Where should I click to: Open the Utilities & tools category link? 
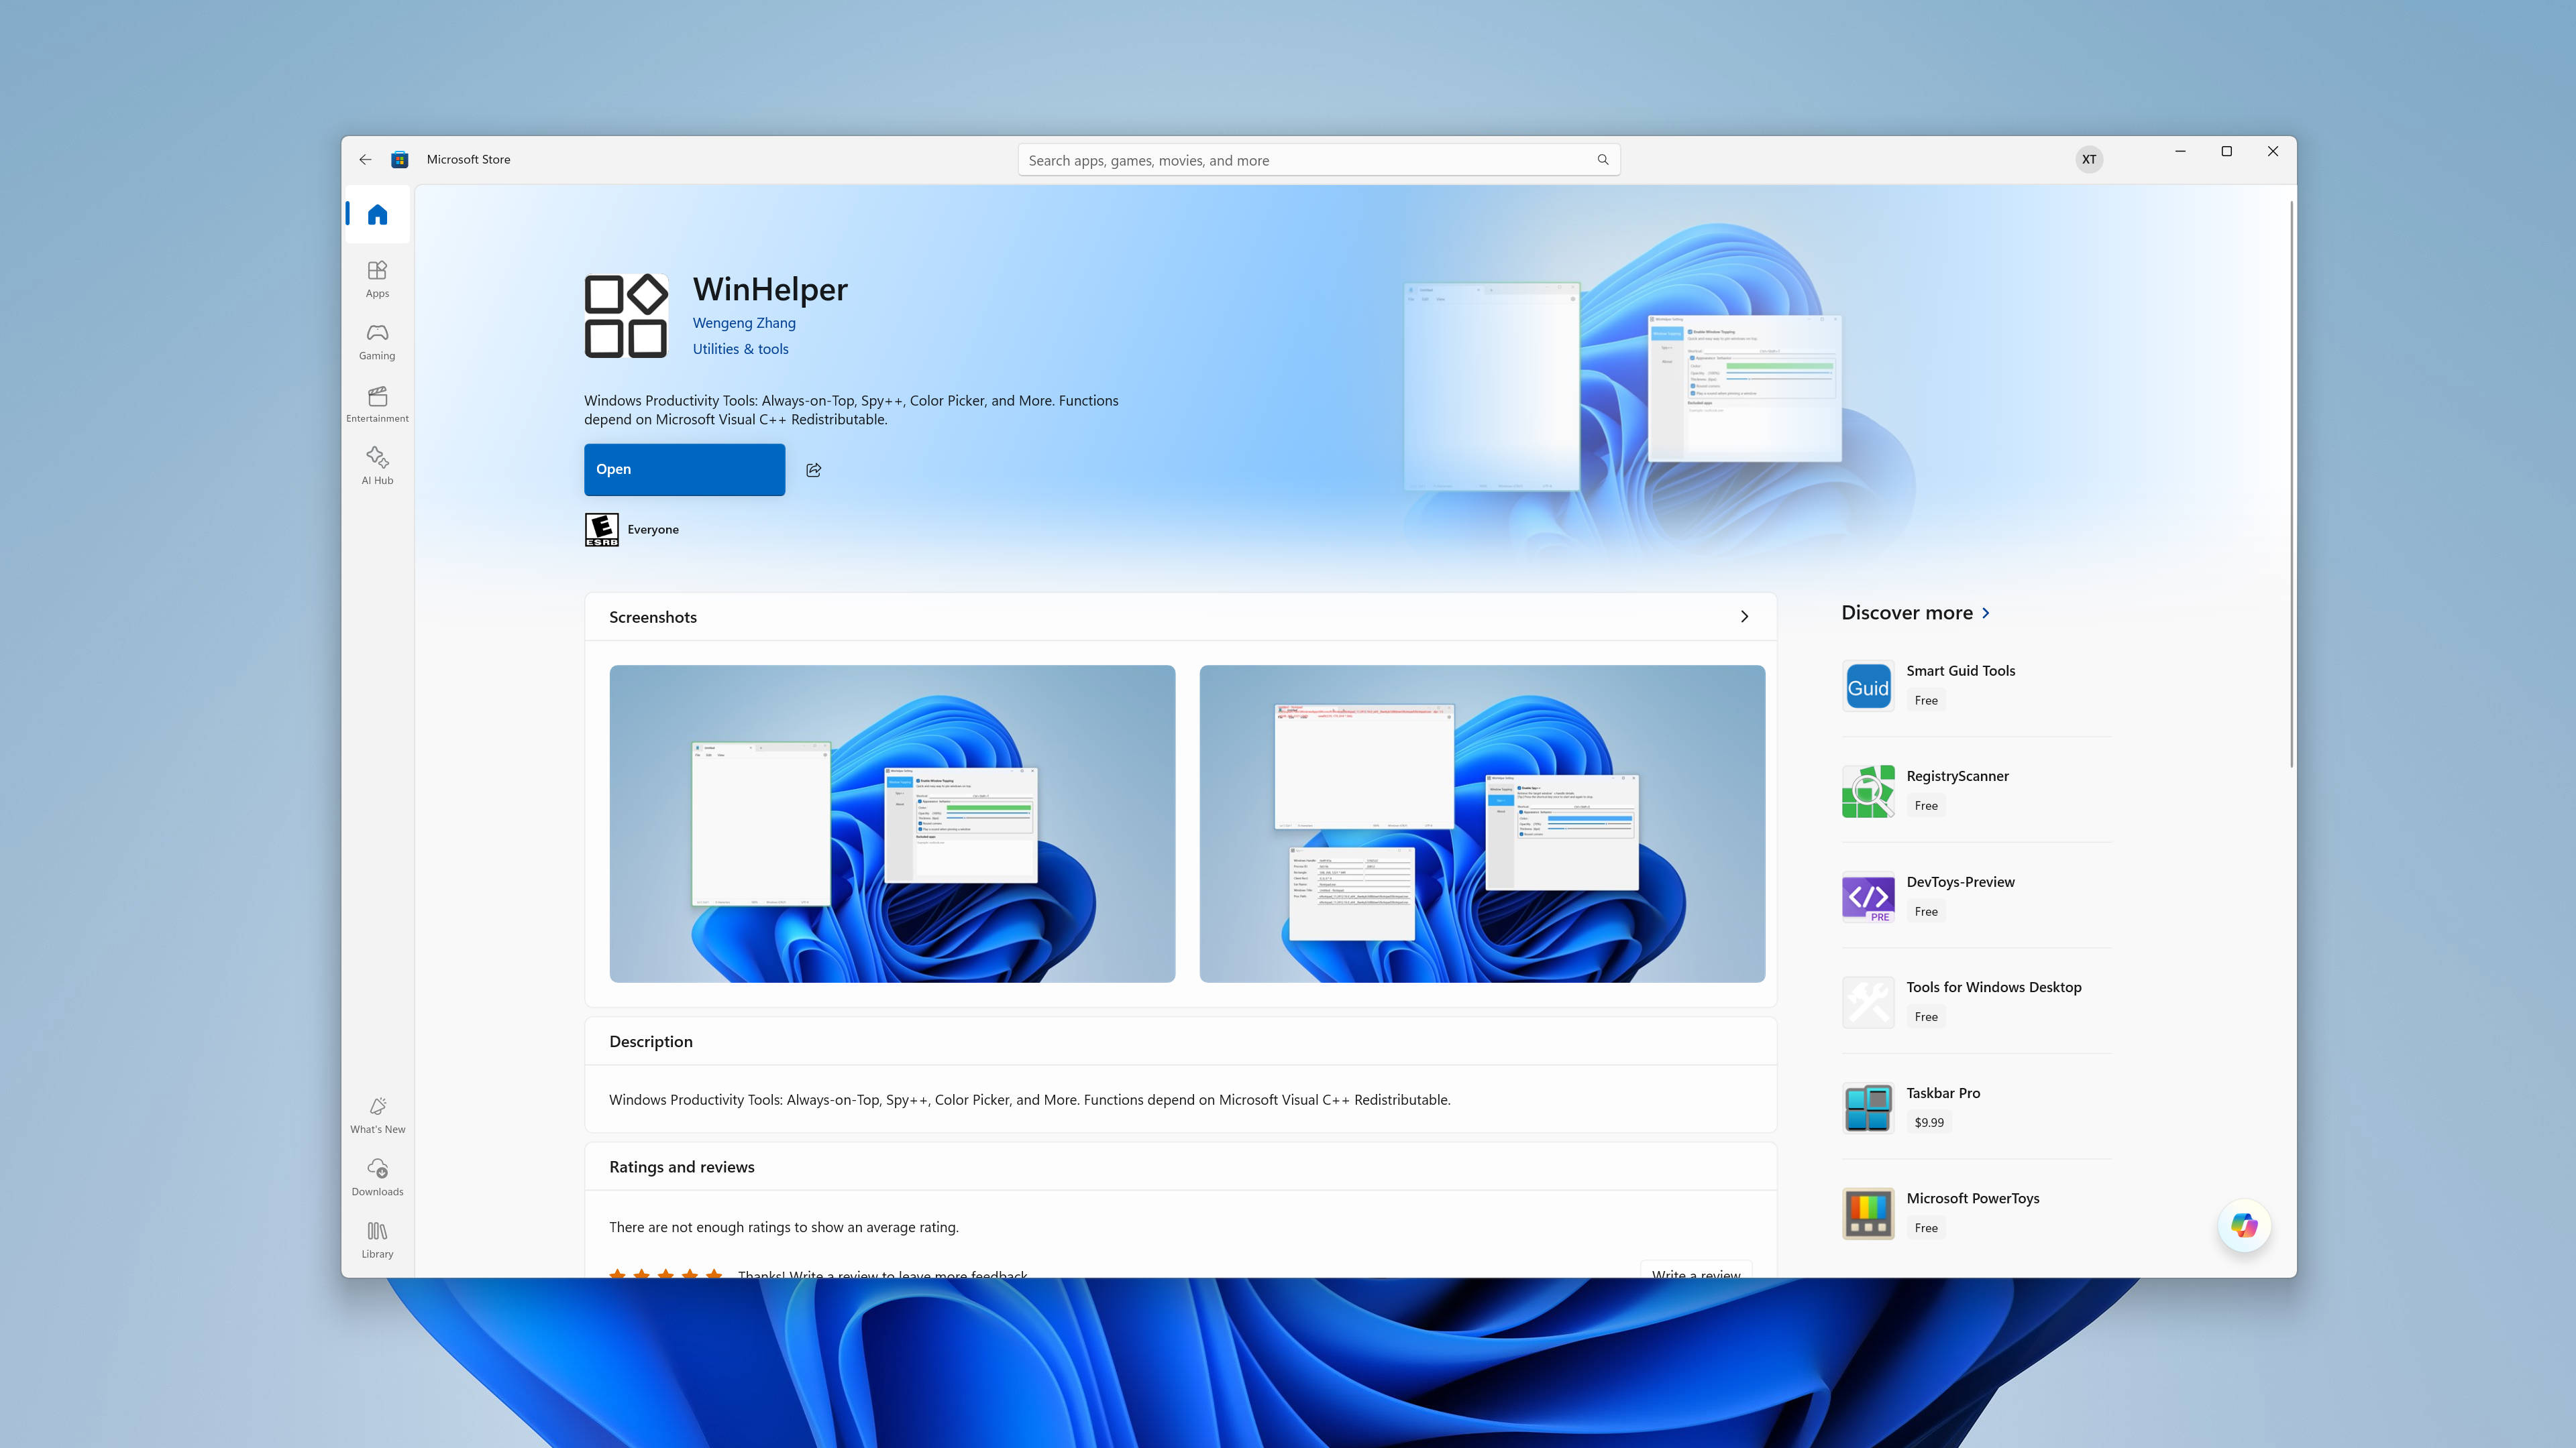(x=741, y=349)
